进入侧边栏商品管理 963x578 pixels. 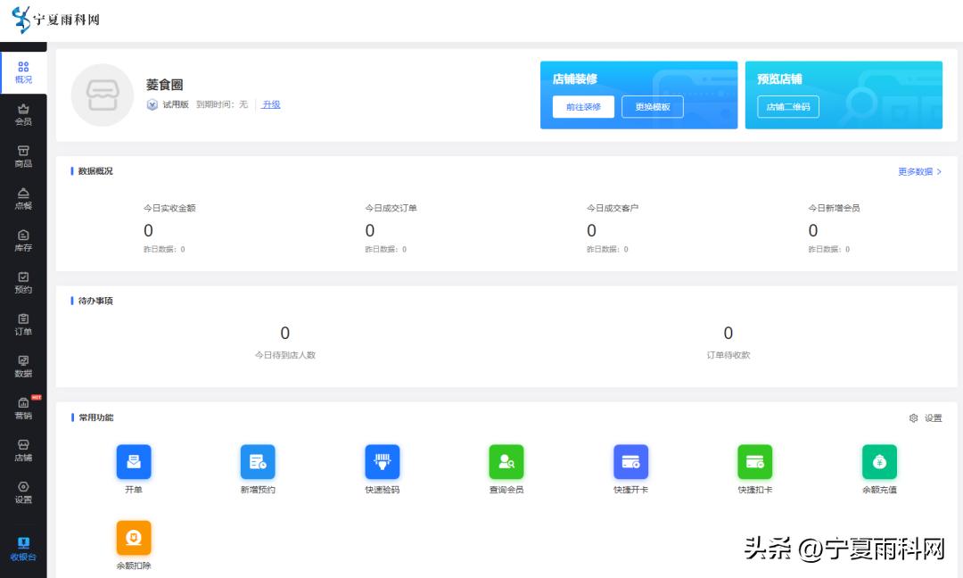(23, 154)
